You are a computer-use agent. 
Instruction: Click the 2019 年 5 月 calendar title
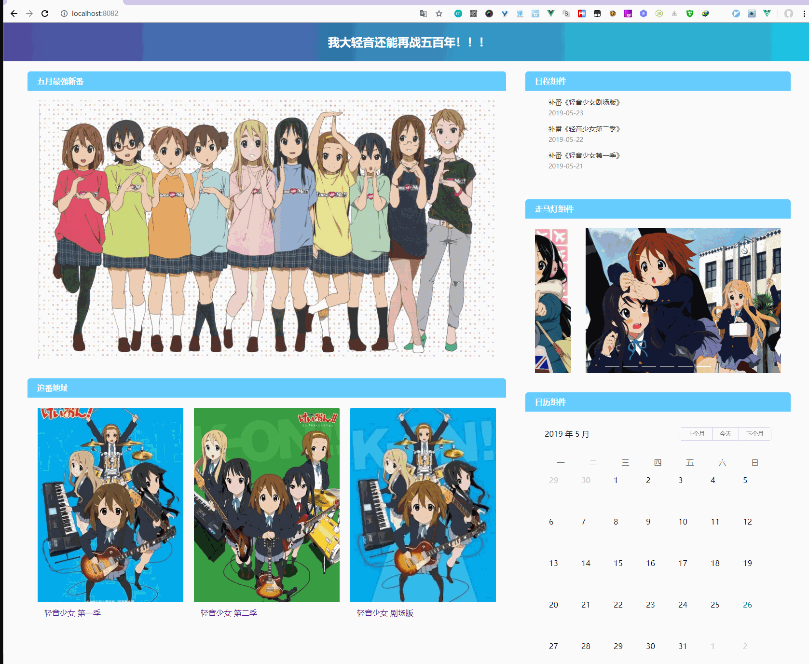[567, 434]
